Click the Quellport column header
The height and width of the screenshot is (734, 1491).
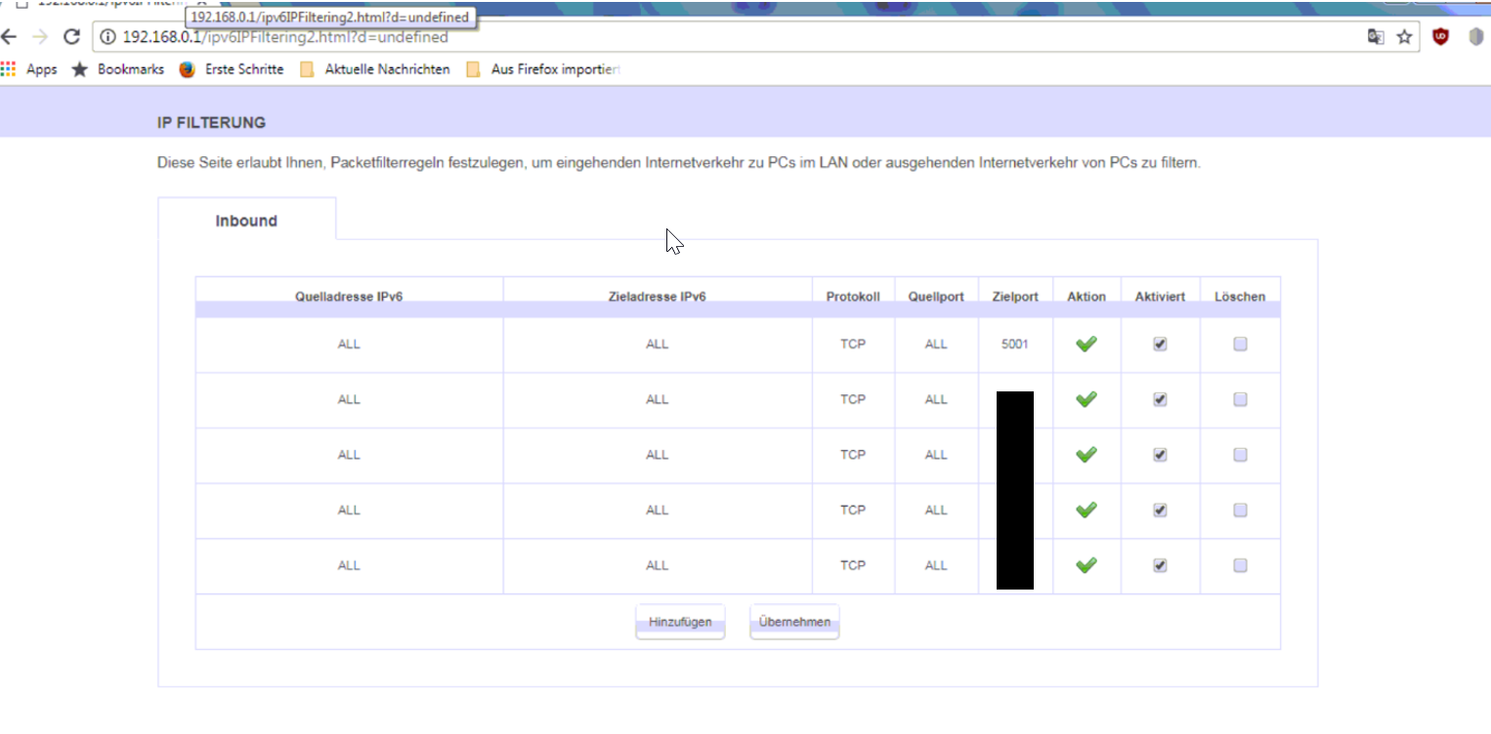pyautogui.click(x=936, y=297)
